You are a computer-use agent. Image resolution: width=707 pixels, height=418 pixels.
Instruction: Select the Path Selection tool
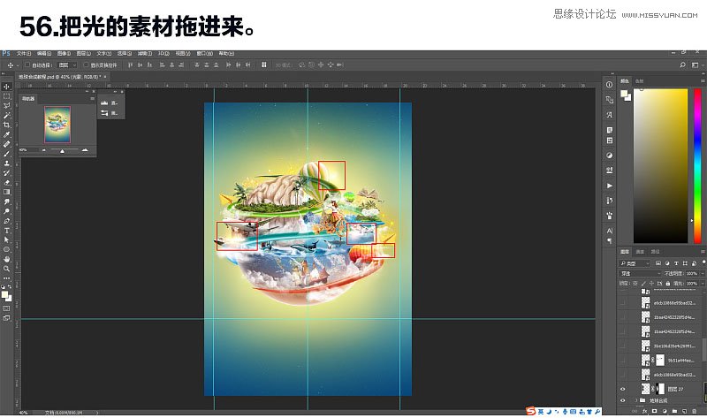(7, 239)
